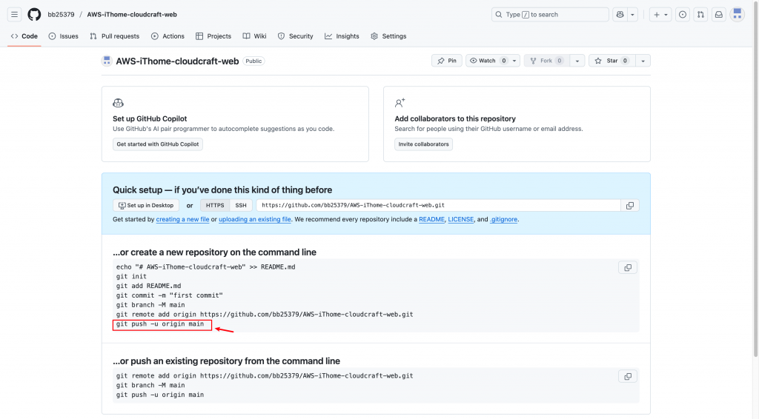Viewport: 759px width, 419px height.
Task: Click the search bar in header
Action: (550, 15)
